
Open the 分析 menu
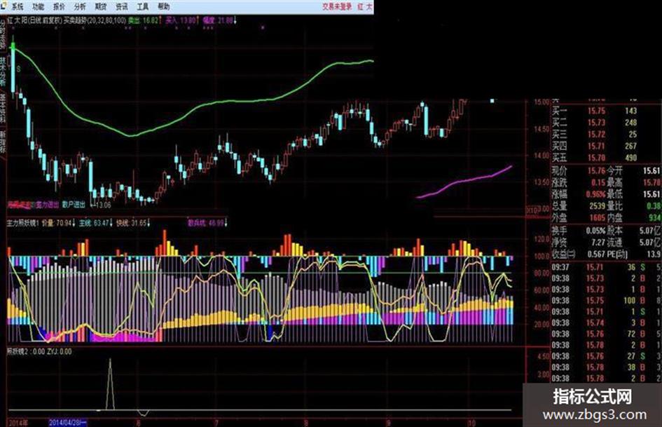[80, 6]
